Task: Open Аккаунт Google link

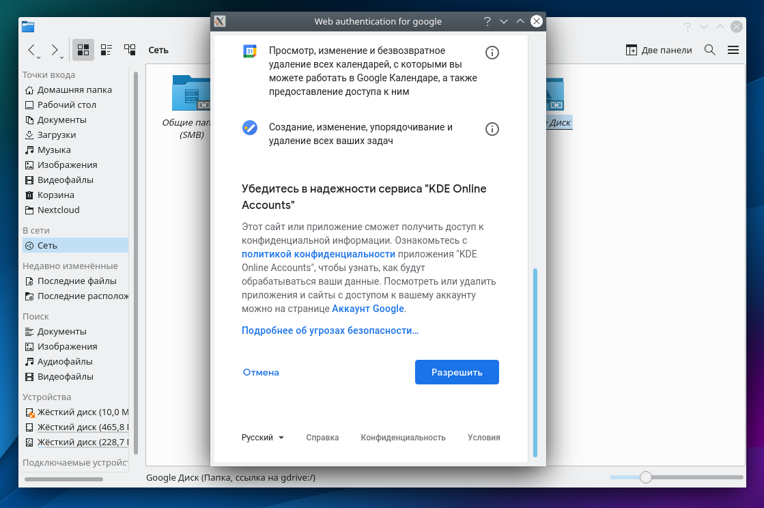Action: point(368,309)
